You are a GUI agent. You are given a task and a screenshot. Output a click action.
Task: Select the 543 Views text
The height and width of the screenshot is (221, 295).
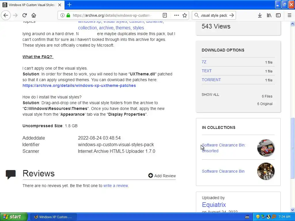tap(216, 26)
